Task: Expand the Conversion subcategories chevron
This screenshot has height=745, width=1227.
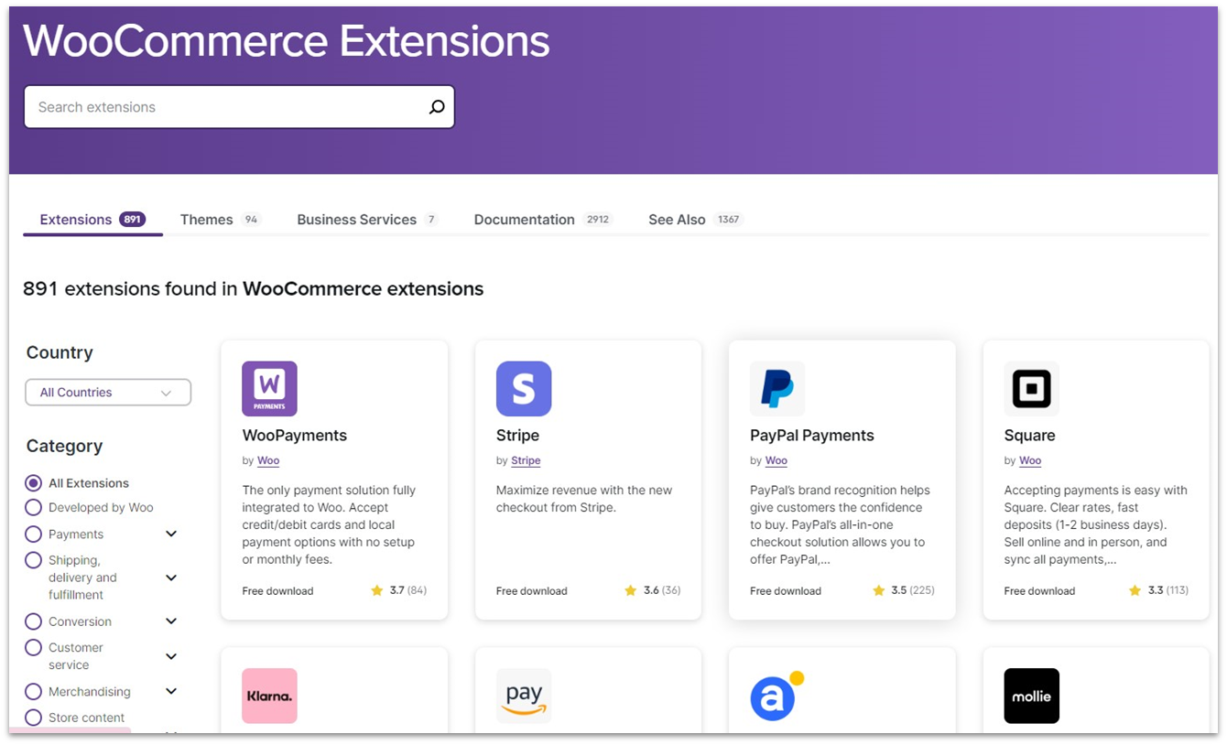Action: click(171, 621)
